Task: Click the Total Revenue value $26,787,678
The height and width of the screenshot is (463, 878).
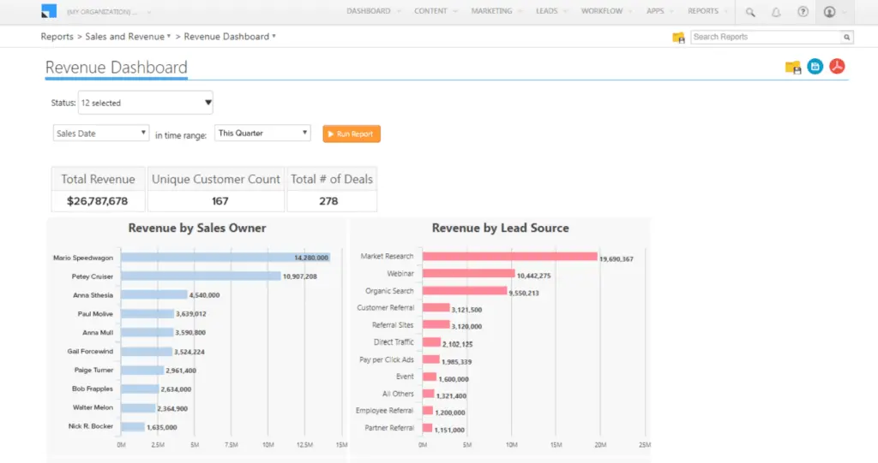Action: [x=98, y=201]
